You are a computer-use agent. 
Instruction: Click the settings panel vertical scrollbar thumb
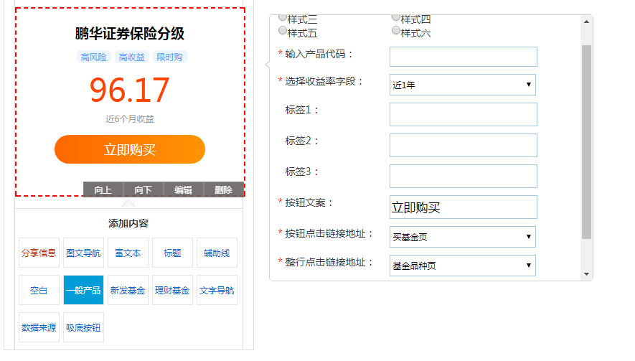pos(586,142)
